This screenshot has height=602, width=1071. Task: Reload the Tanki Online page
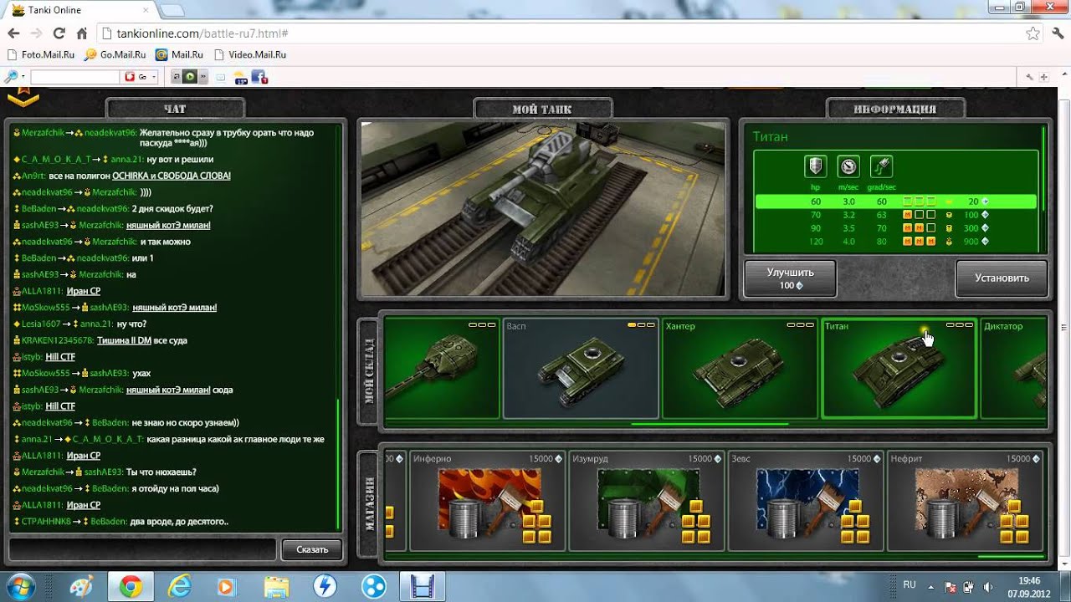pyautogui.click(x=59, y=33)
